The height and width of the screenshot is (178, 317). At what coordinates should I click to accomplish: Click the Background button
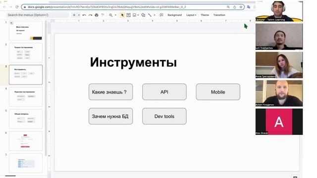[175, 15]
